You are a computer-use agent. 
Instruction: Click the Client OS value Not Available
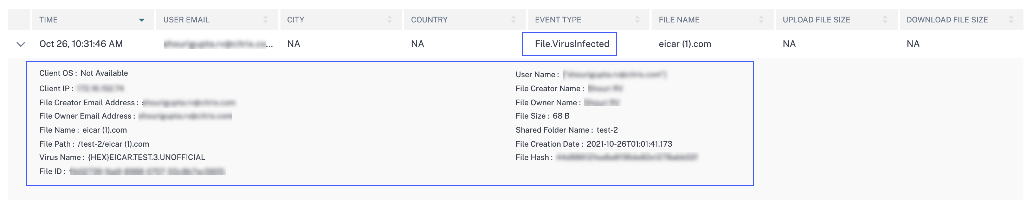[x=104, y=73]
